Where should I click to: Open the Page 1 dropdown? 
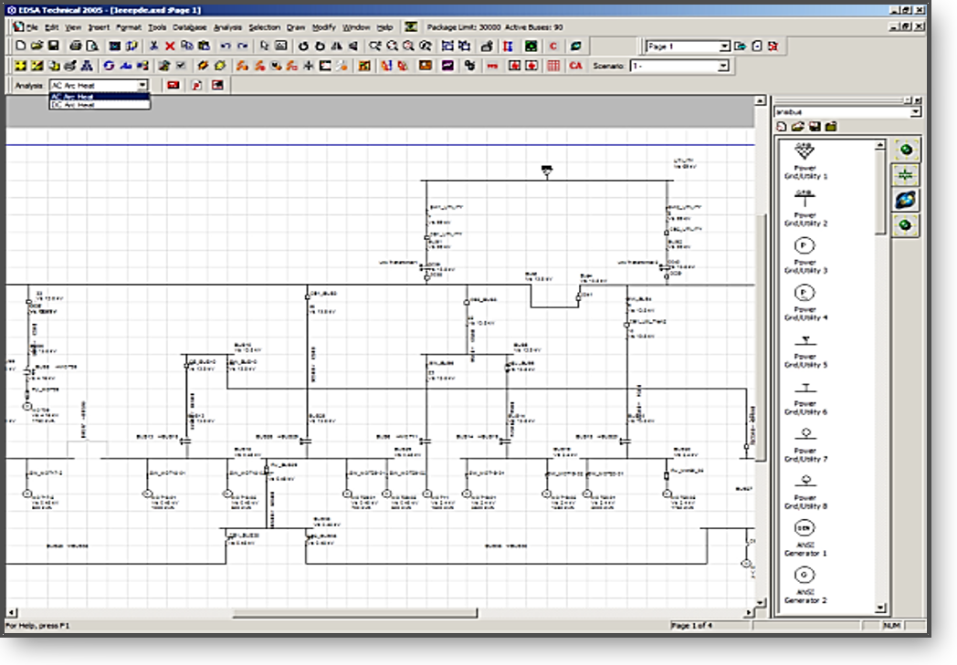[724, 47]
